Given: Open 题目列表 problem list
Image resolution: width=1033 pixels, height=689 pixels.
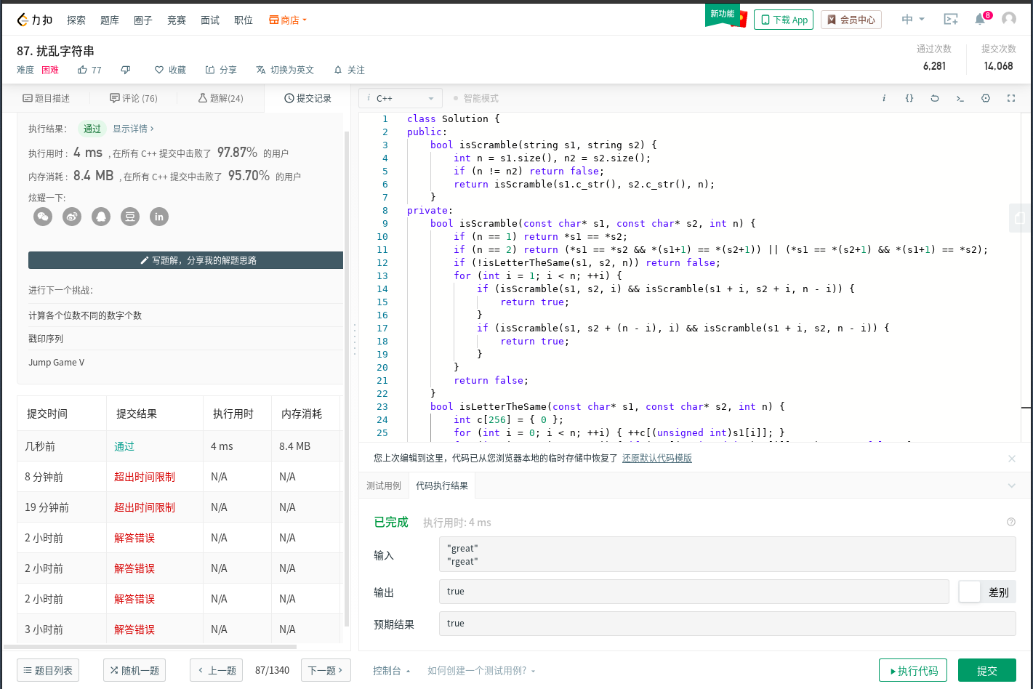Looking at the screenshot, I should coord(48,670).
